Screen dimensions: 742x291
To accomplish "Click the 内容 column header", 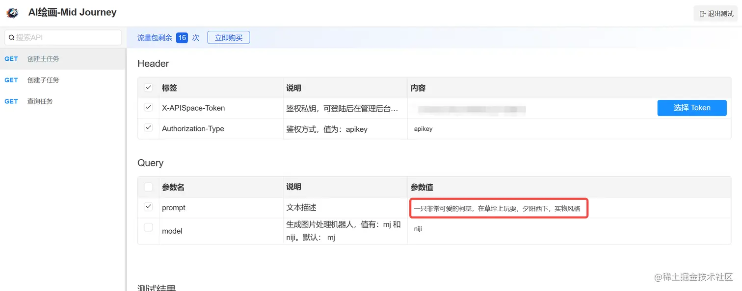I will 418,88.
